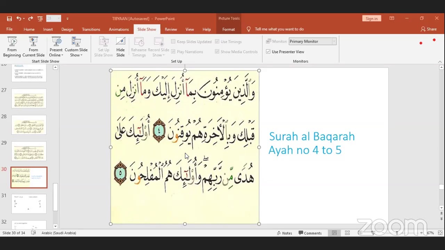Click the Arabic (Saudi Arabia) language indicator
The width and height of the screenshot is (445, 250).
coord(59,233)
